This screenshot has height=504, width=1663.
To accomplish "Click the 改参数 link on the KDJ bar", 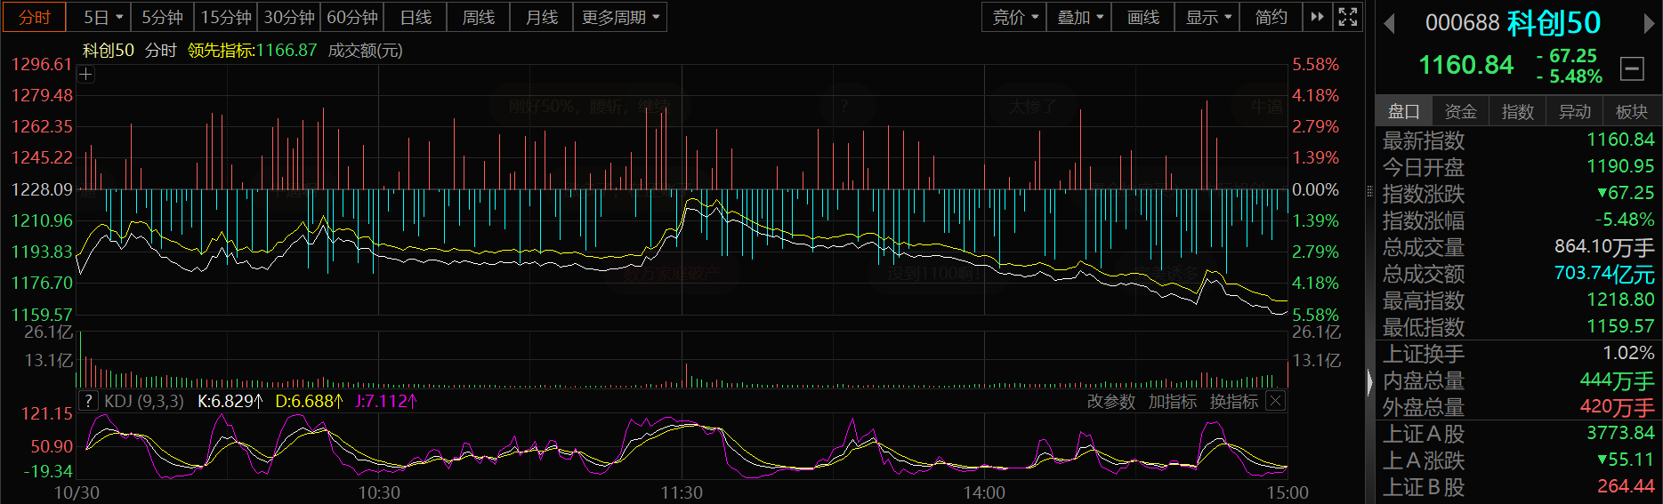I will [x=1111, y=402].
